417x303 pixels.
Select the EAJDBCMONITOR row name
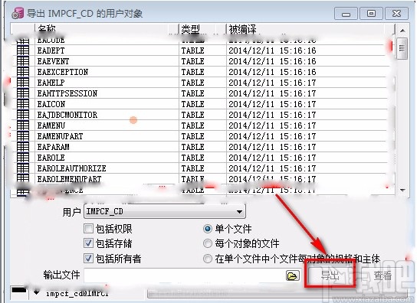(x=67, y=115)
